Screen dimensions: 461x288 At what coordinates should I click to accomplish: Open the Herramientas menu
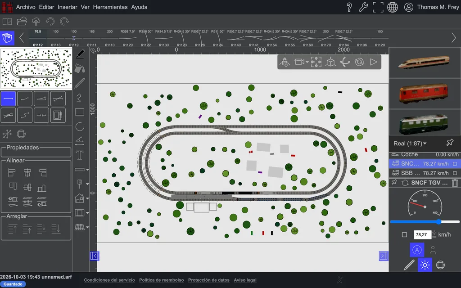tap(110, 7)
